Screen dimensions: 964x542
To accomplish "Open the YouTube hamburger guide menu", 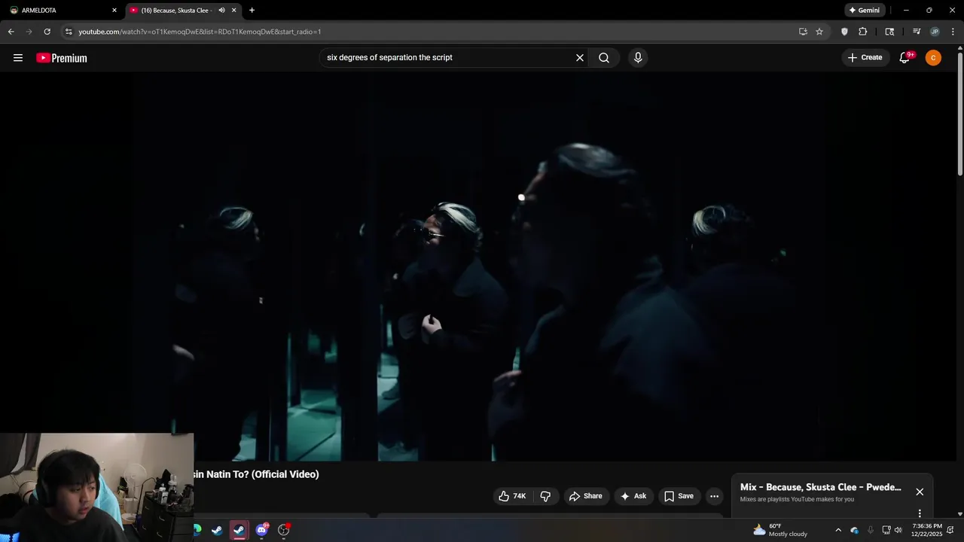I will pyautogui.click(x=18, y=58).
